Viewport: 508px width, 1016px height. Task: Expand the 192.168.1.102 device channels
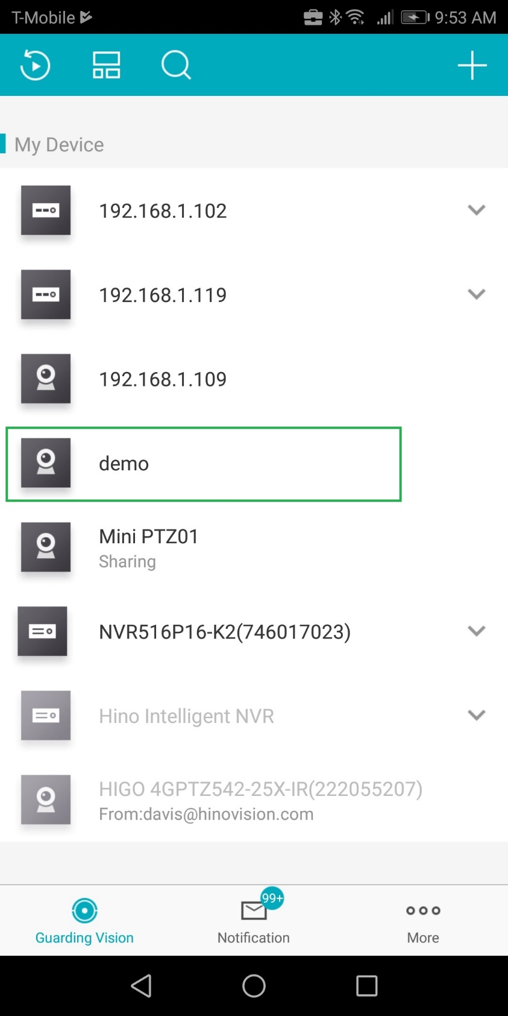[477, 210]
